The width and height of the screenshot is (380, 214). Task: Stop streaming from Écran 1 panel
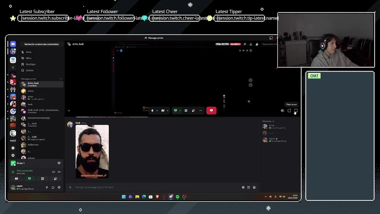(59, 163)
